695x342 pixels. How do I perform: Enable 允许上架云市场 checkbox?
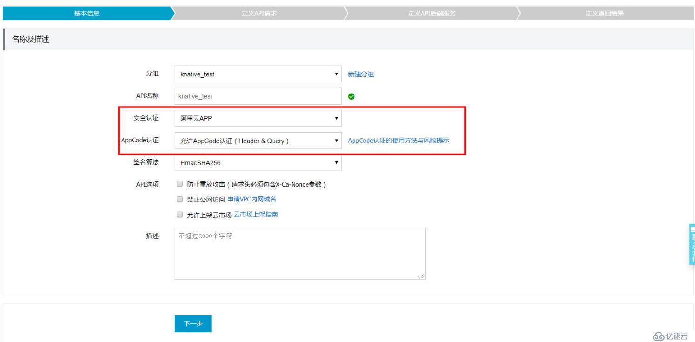click(180, 215)
